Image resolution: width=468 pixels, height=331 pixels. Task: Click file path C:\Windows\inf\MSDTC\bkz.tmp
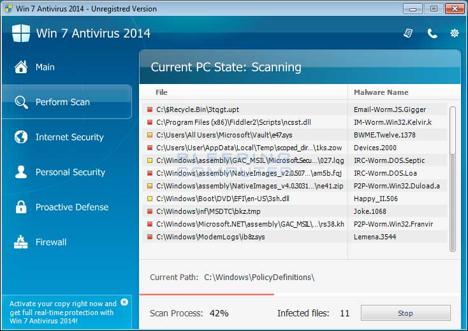coord(208,211)
